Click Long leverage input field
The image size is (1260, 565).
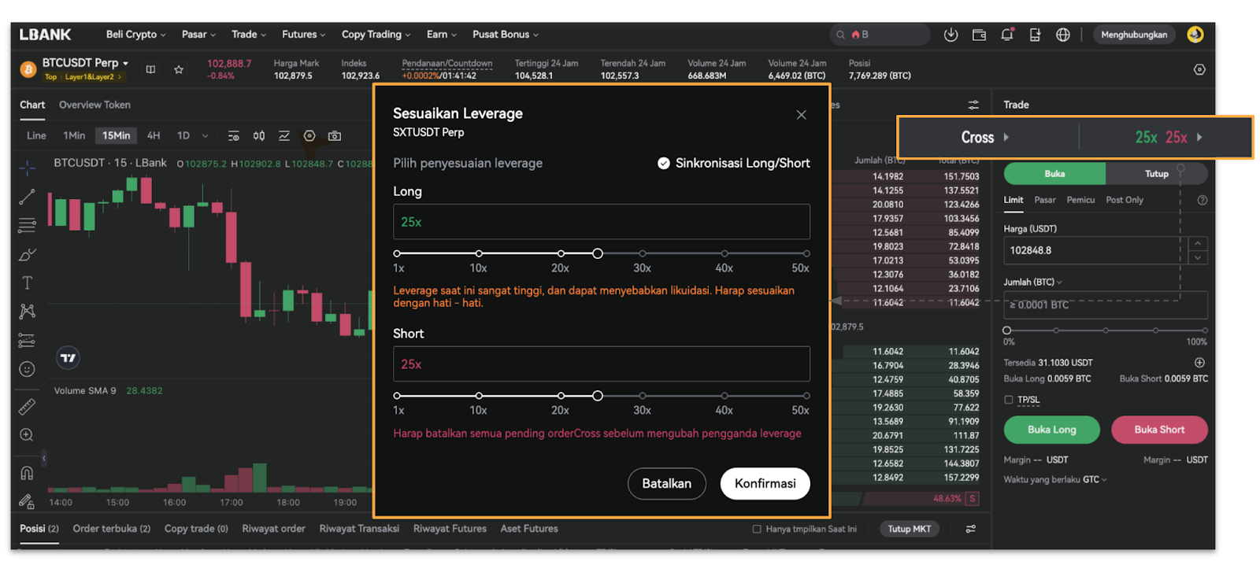[x=602, y=222]
